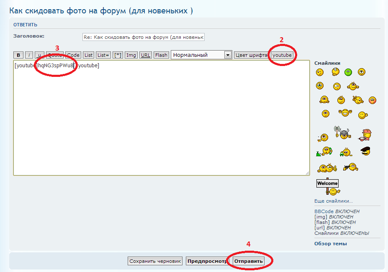388x272 pixels.
Task: Insert the green sick-face smiley
Action: [348, 72]
